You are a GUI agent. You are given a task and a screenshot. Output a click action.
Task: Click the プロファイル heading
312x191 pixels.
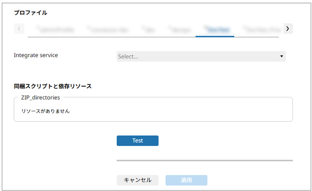(30, 13)
